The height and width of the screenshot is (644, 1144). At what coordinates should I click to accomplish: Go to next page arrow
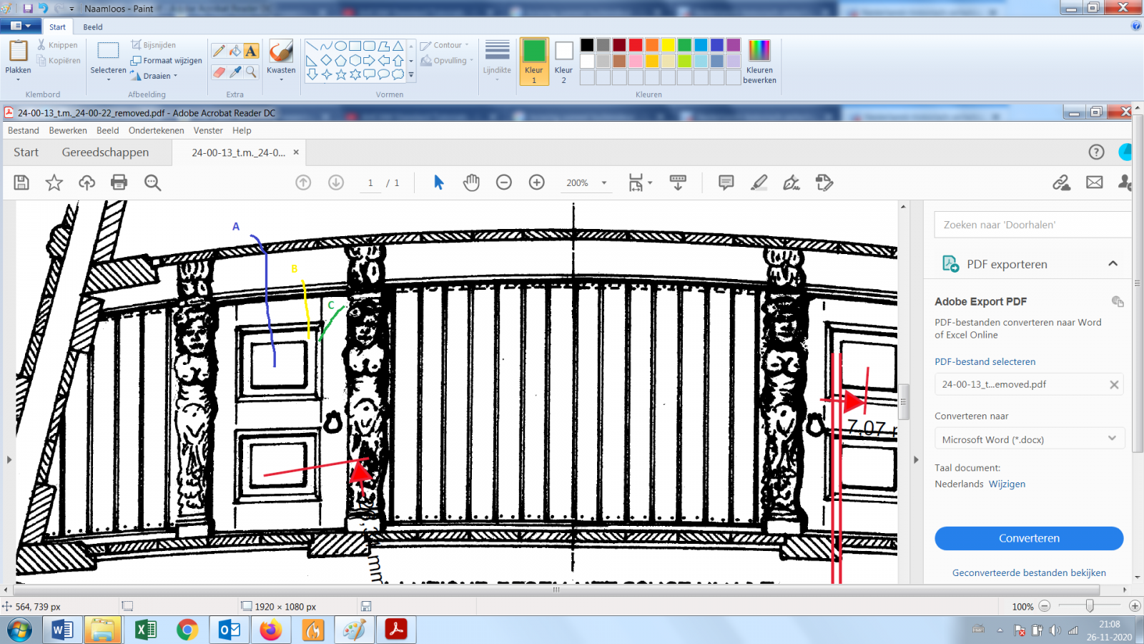pos(336,182)
